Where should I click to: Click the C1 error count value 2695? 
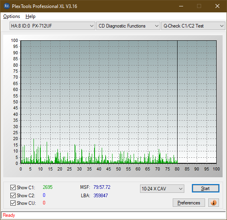[x=47, y=187]
